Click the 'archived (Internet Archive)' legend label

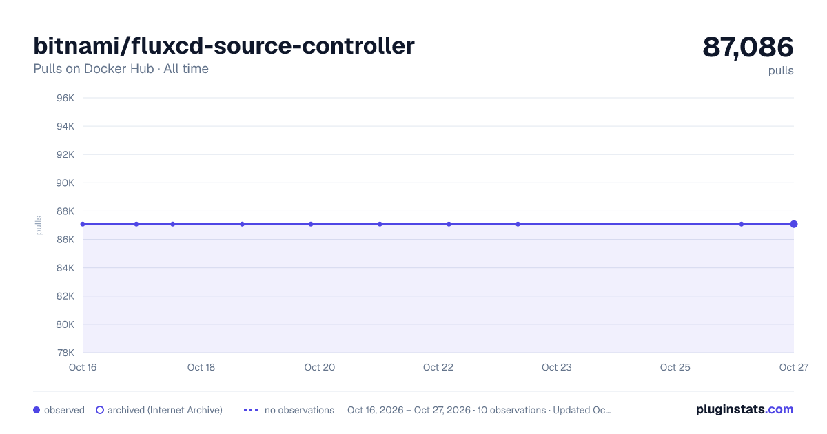click(165, 410)
